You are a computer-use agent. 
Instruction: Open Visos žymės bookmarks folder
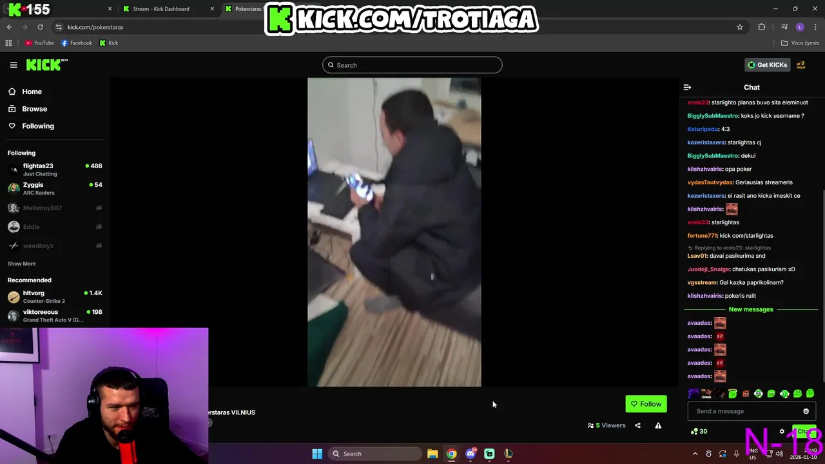[x=800, y=43]
